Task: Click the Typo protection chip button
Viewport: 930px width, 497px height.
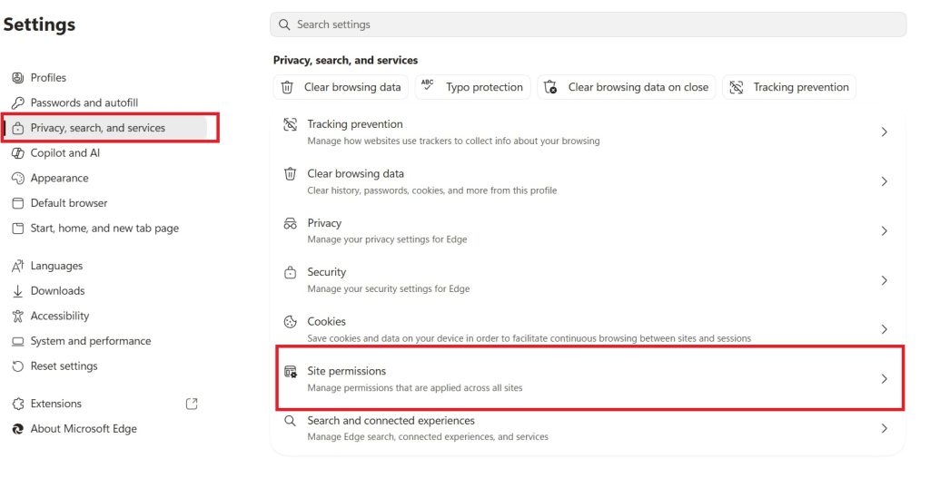Action: [472, 87]
